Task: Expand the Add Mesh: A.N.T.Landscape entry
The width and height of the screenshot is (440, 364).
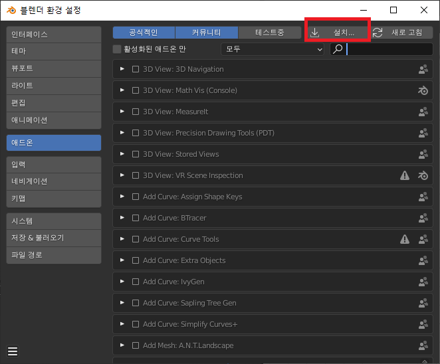Action: pos(122,345)
